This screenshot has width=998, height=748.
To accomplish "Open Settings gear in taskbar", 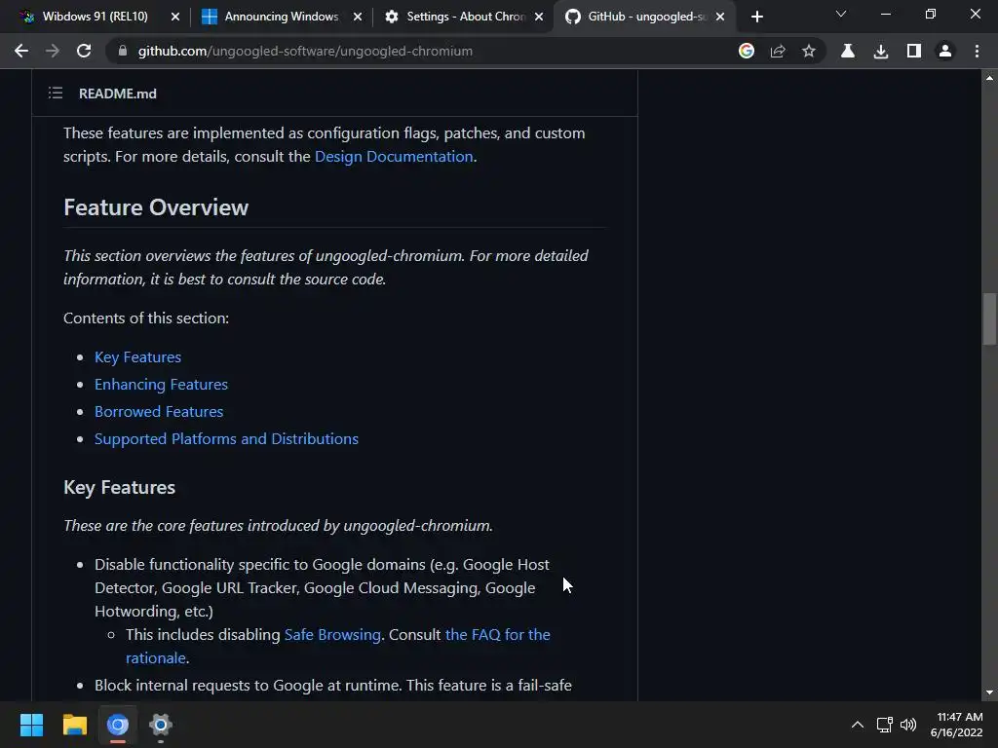I will pos(161,725).
